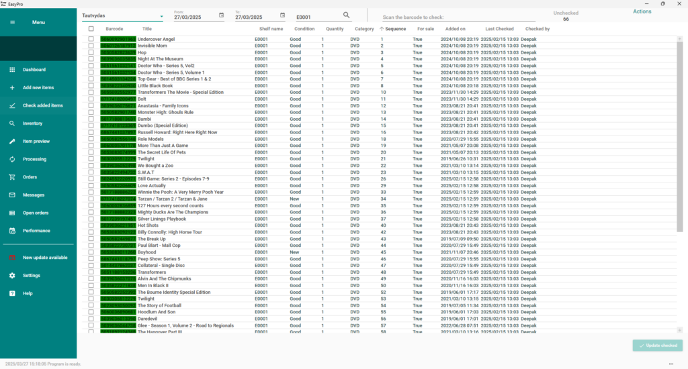688x369 pixels.
Task: Sort by the Barcode column header
Action: (114, 29)
